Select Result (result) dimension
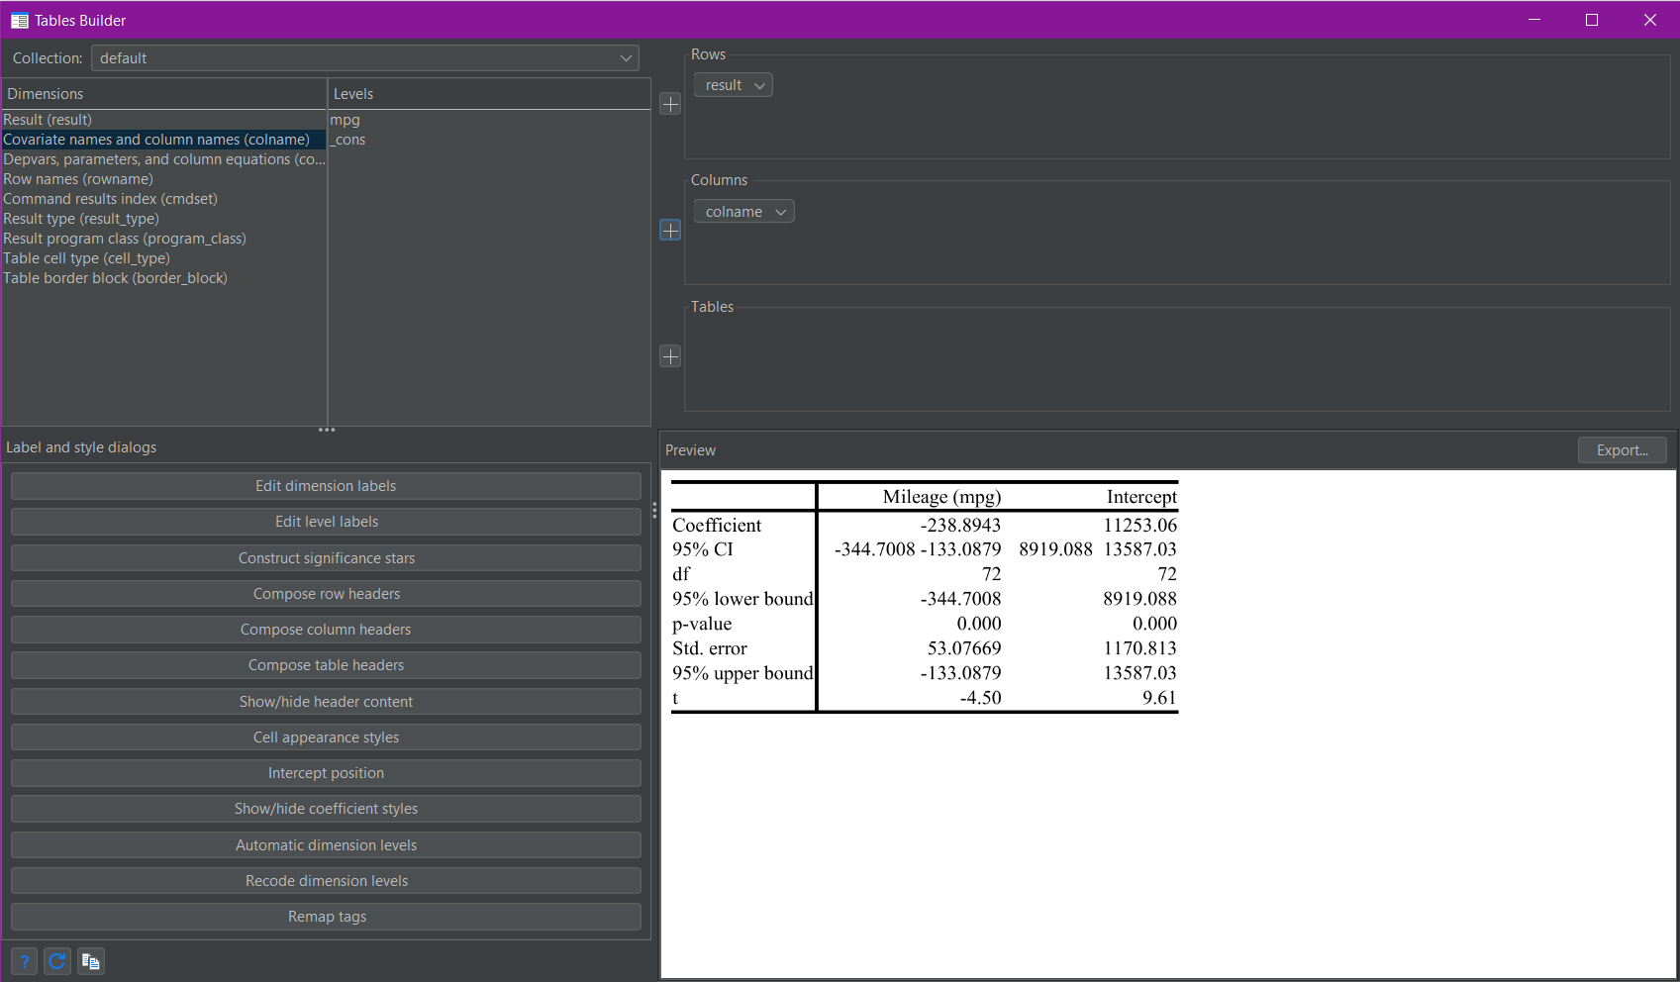Image resolution: width=1680 pixels, height=982 pixels. click(48, 120)
